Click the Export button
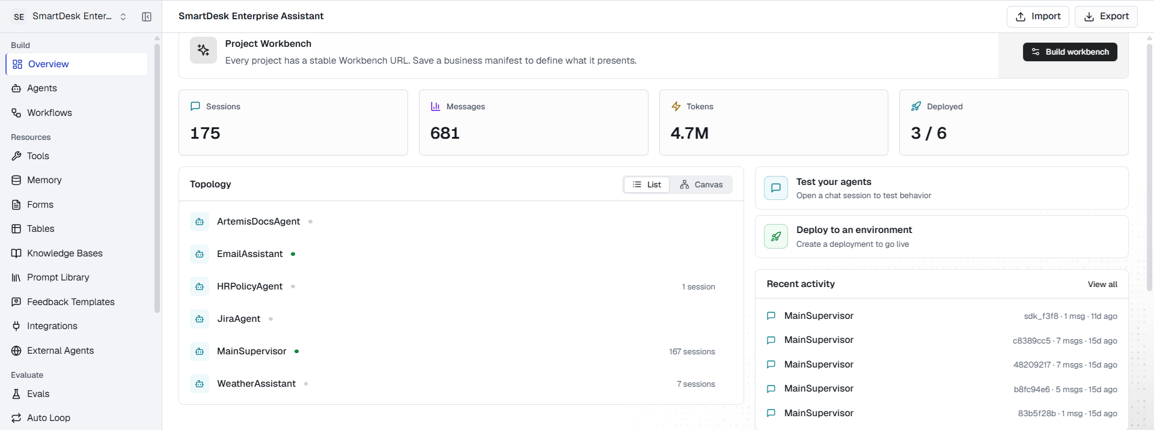Image resolution: width=1154 pixels, height=430 pixels. (x=1106, y=17)
